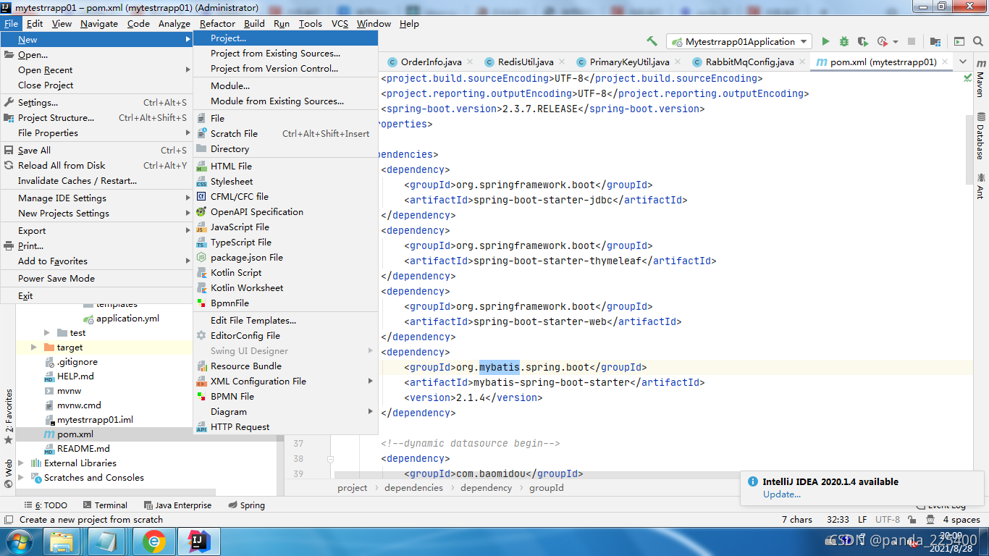Create a new HTML File
Screen dimensions: 989x556
click(286, 167)
